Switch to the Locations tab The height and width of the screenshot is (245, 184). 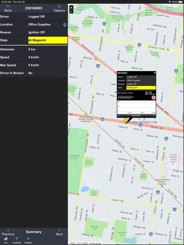tap(17, 240)
